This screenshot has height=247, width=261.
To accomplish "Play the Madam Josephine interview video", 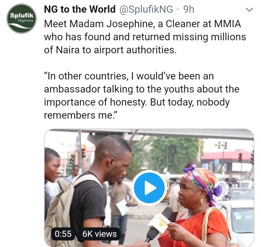I will click(150, 188).
